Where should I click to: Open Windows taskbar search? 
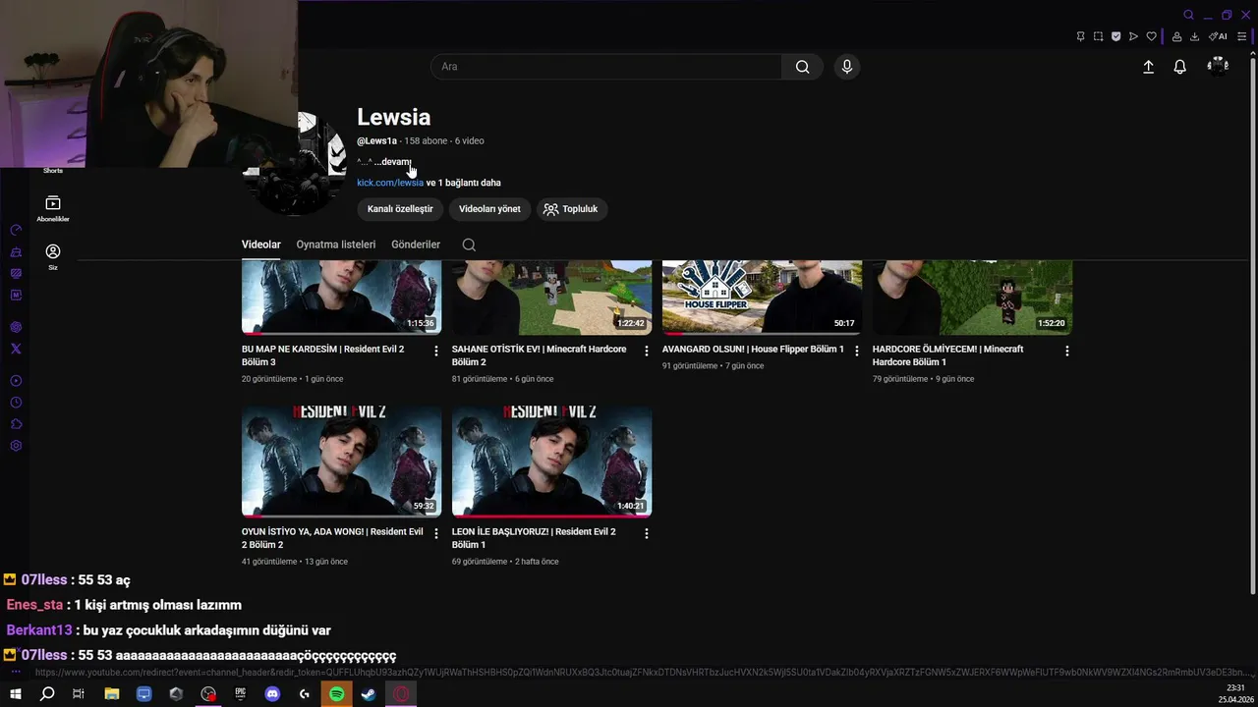point(46,694)
